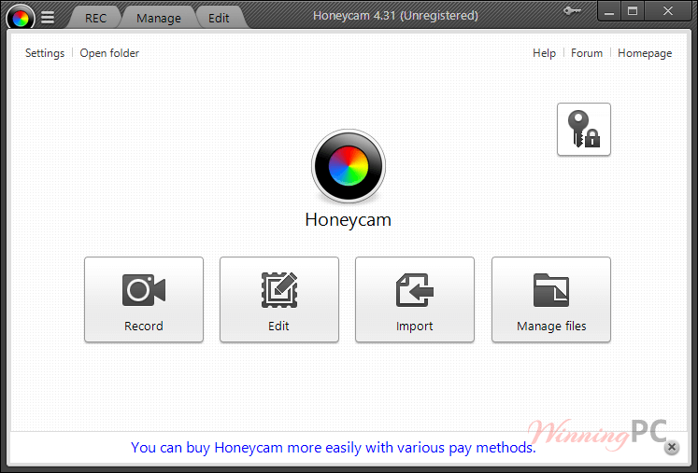Go to the Homepage link
This screenshot has width=698, height=473.
645,53
